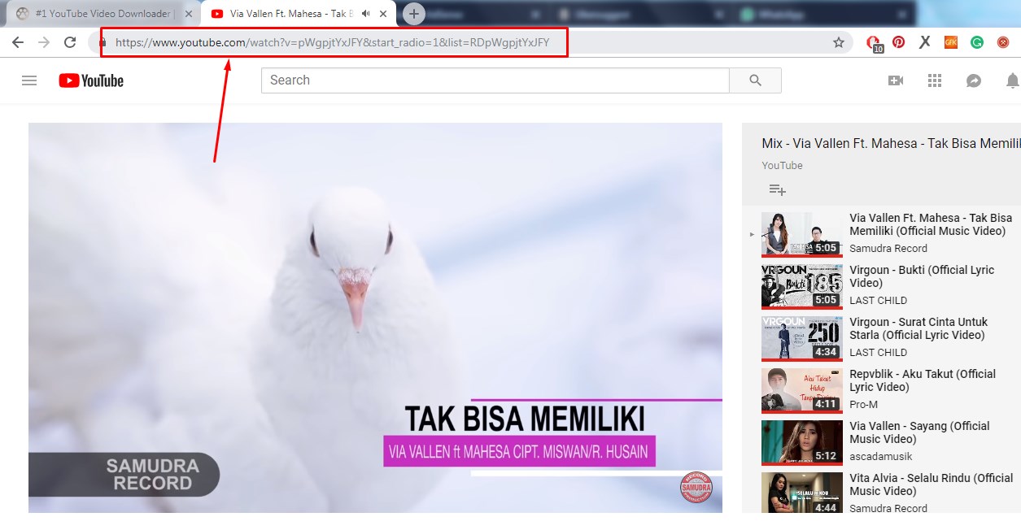This screenshot has height=530, width=1021.
Task: Open Vita Alvia - Selalu Rindu video
Action: [931, 484]
